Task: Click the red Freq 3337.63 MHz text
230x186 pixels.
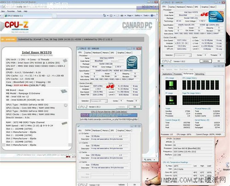Action: pyautogui.click(x=21, y=85)
